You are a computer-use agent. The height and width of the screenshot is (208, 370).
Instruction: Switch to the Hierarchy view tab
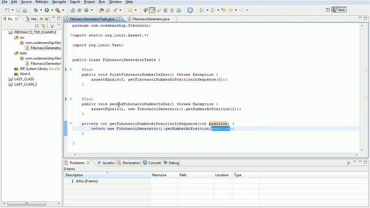pyautogui.click(x=31, y=19)
